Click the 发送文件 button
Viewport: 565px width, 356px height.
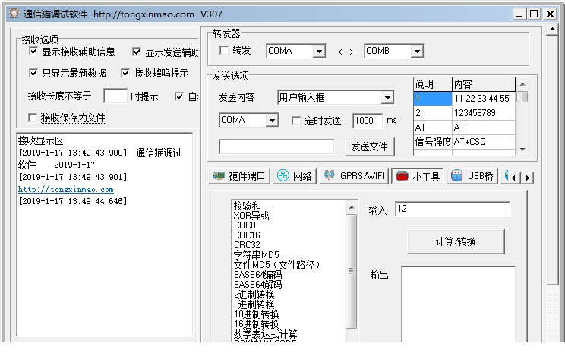[x=370, y=146]
